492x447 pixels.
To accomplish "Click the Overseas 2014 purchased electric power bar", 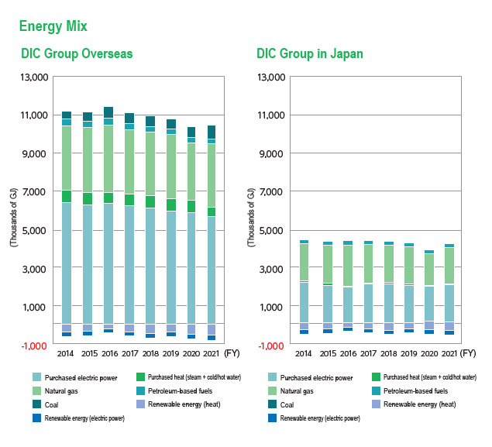I will 67,263.
